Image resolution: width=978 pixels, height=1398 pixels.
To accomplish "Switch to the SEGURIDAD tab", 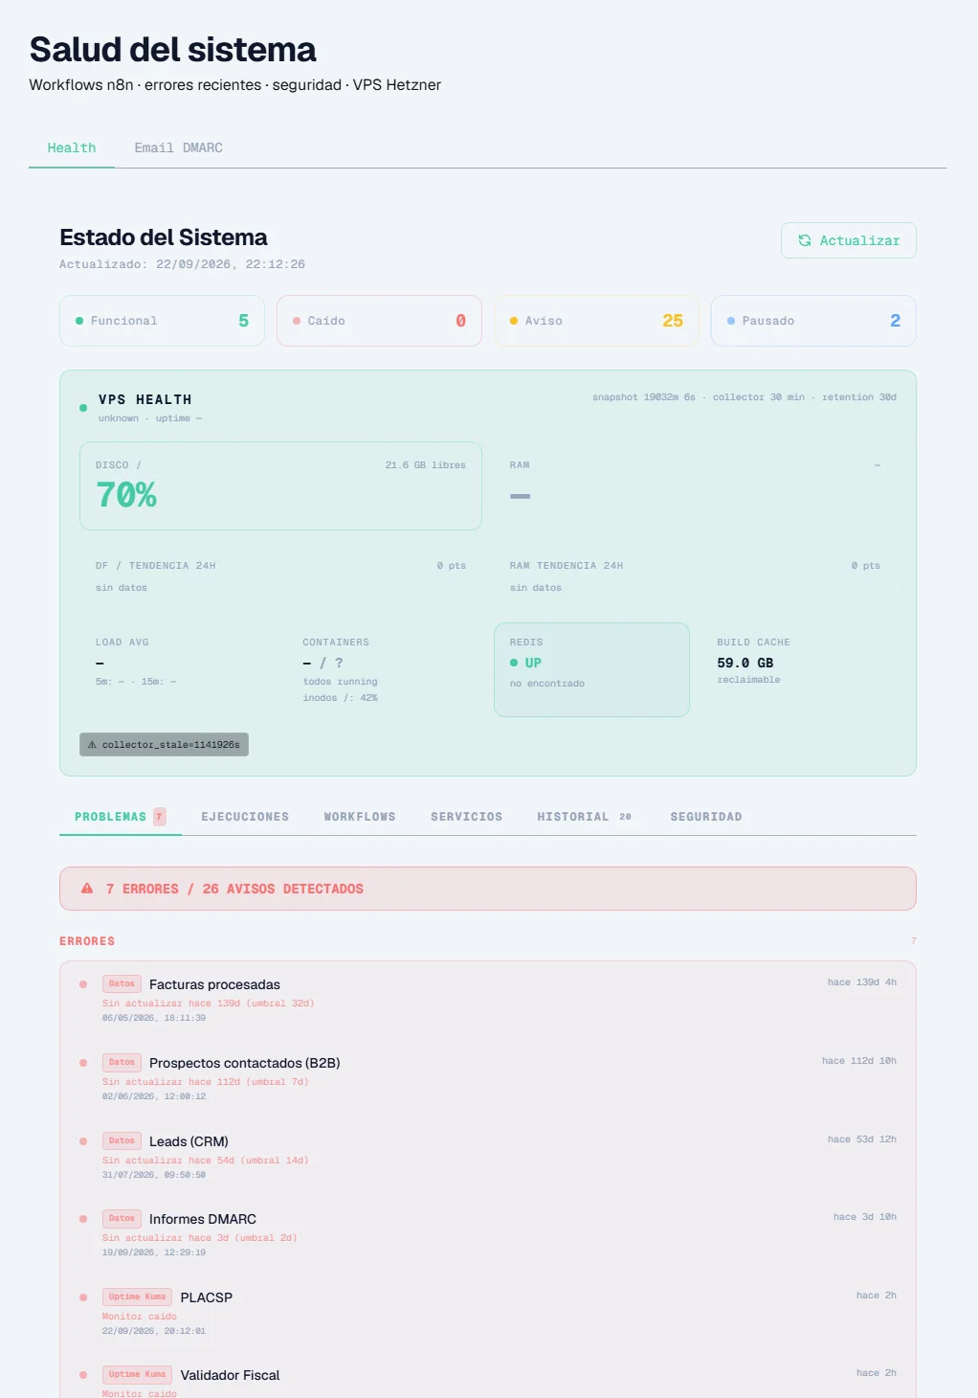I will pos(706,817).
